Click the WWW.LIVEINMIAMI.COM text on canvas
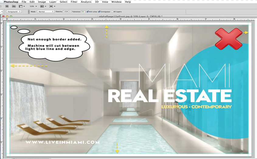Image resolution: width=257 pixels, height=159 pixels. tap(63, 142)
